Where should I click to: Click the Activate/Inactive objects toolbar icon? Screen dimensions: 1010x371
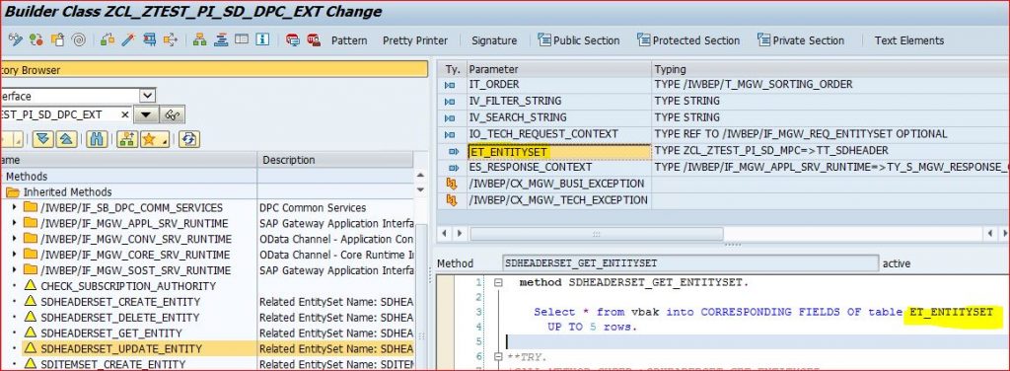click(x=36, y=39)
